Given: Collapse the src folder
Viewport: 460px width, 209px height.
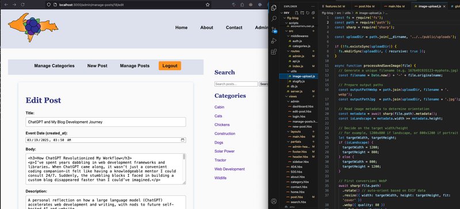Looking at the screenshot, I should click(x=286, y=31).
